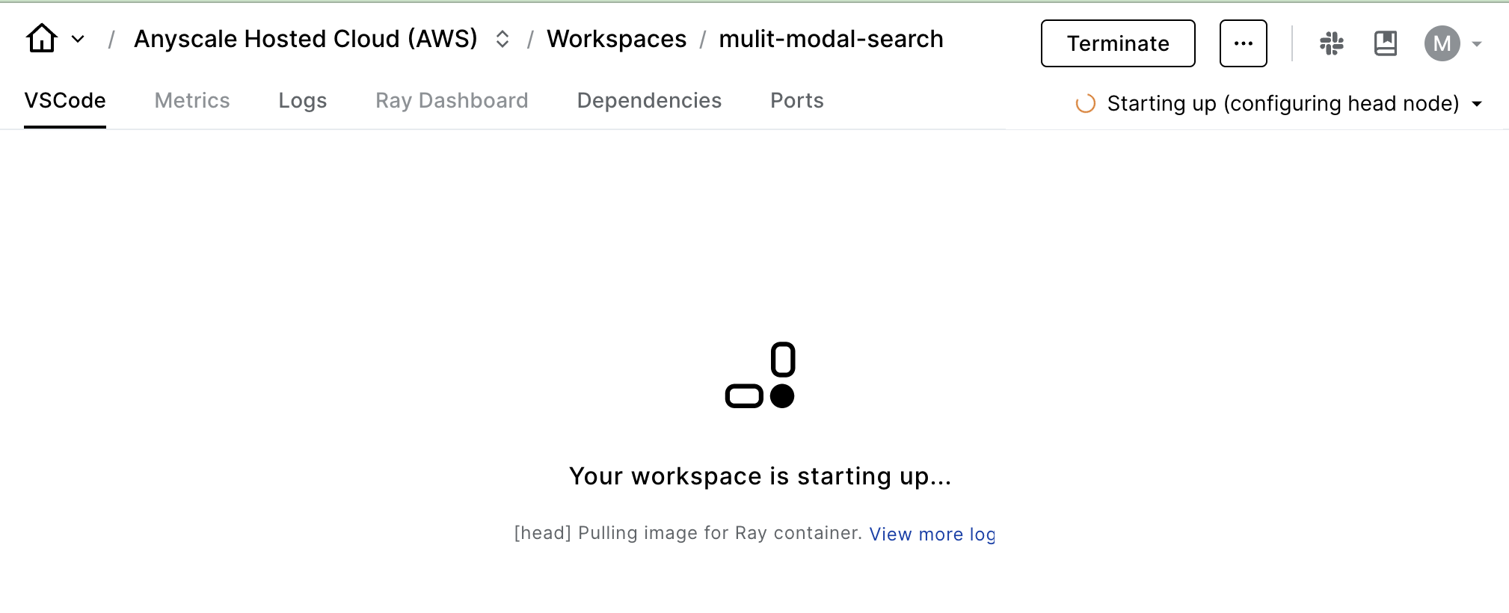1509x613 pixels.
Task: Switch to the Metrics tab
Action: click(x=192, y=101)
